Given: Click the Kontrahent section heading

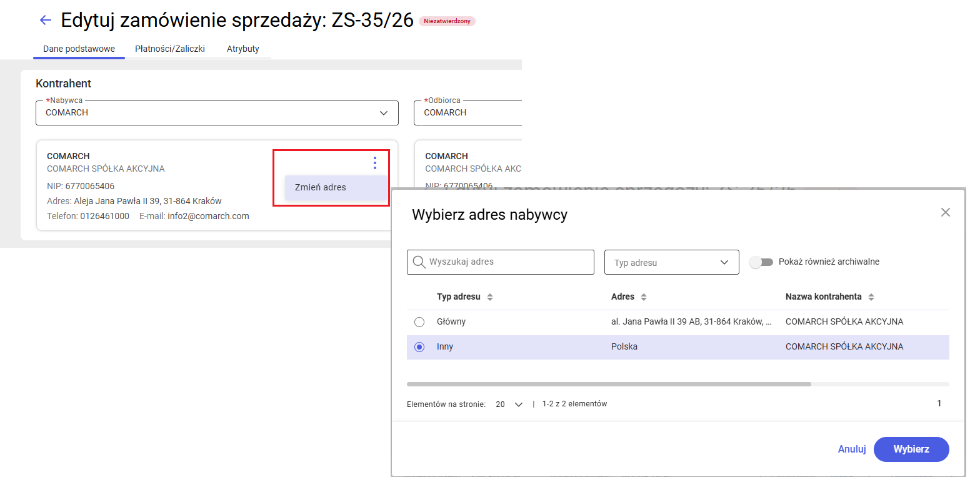Looking at the screenshot, I should click(x=64, y=84).
